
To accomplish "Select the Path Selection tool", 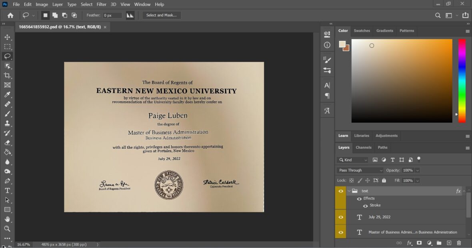I will pos(7,200).
